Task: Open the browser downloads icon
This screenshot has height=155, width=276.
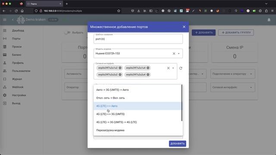Action: (x=138, y=11)
